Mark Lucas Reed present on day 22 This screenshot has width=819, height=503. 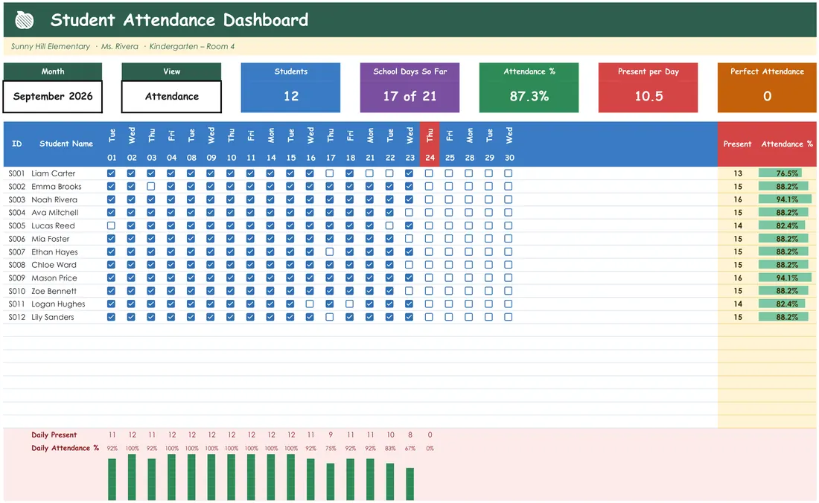pos(389,225)
